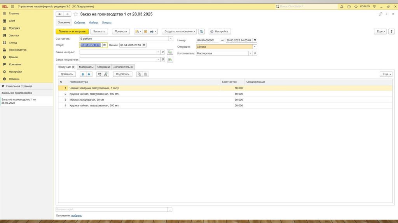Click the выбрать link for Основание
The height and width of the screenshot is (223, 398).
coord(77,216)
